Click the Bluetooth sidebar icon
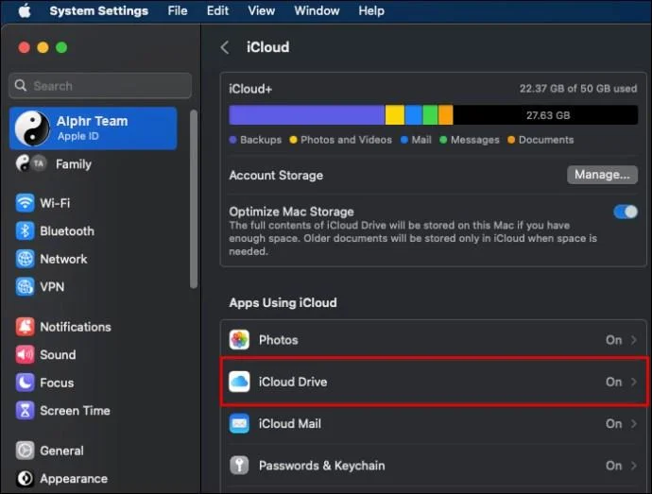Viewport: 652px width, 494px height. [x=25, y=230]
